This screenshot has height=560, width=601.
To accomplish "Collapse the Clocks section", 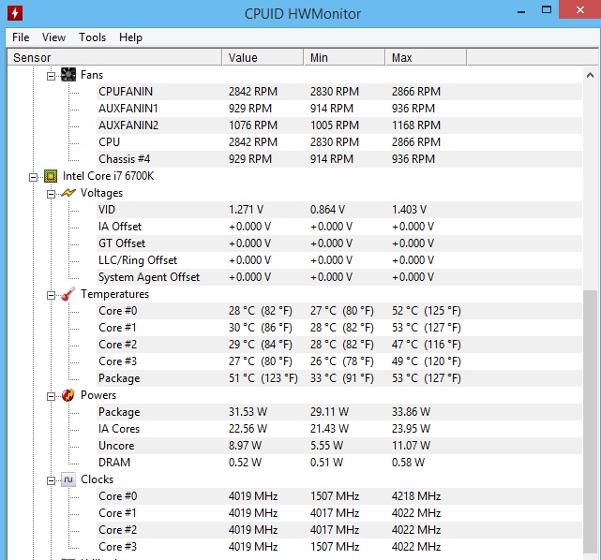I will pyautogui.click(x=51, y=480).
